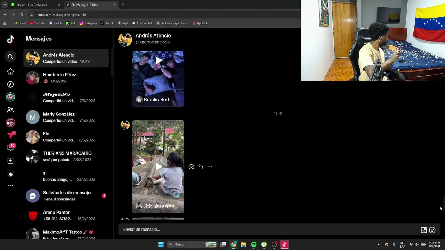Open the ChatBot Kick bookmark
The width and height of the screenshot is (445, 250).
click(x=142, y=23)
